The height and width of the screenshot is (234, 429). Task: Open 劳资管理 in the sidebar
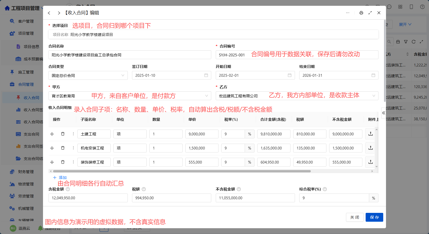tap(26, 196)
